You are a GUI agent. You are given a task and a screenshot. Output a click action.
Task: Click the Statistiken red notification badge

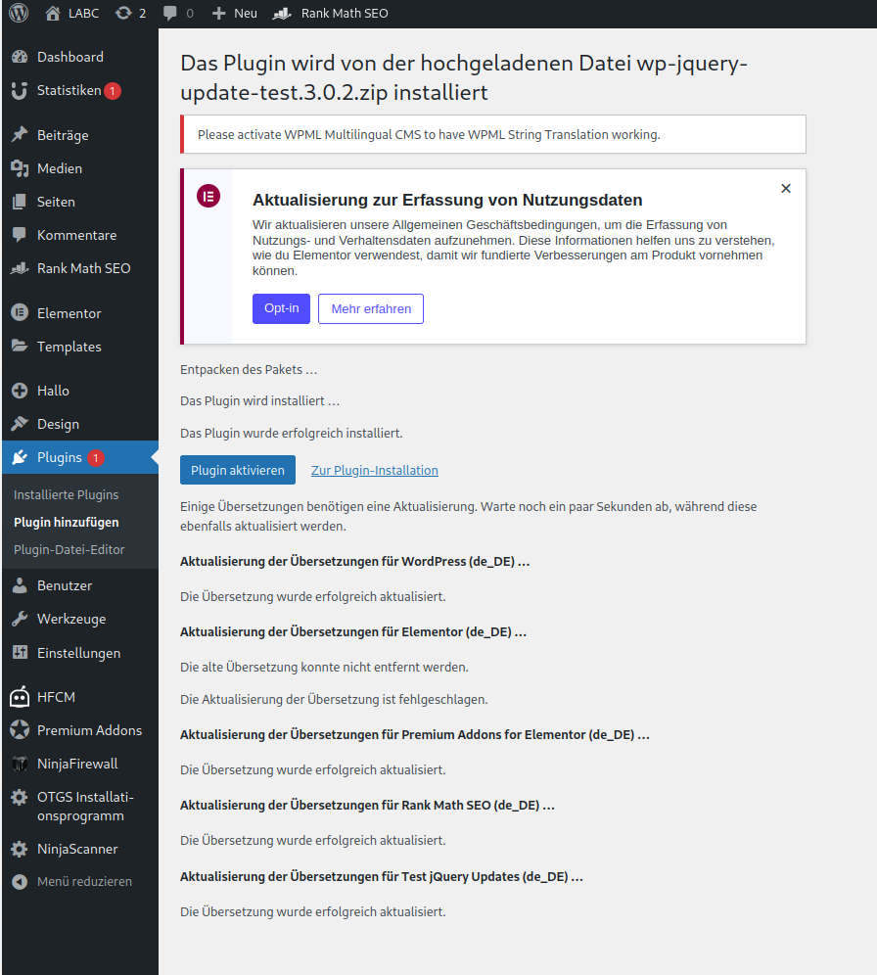point(113,91)
